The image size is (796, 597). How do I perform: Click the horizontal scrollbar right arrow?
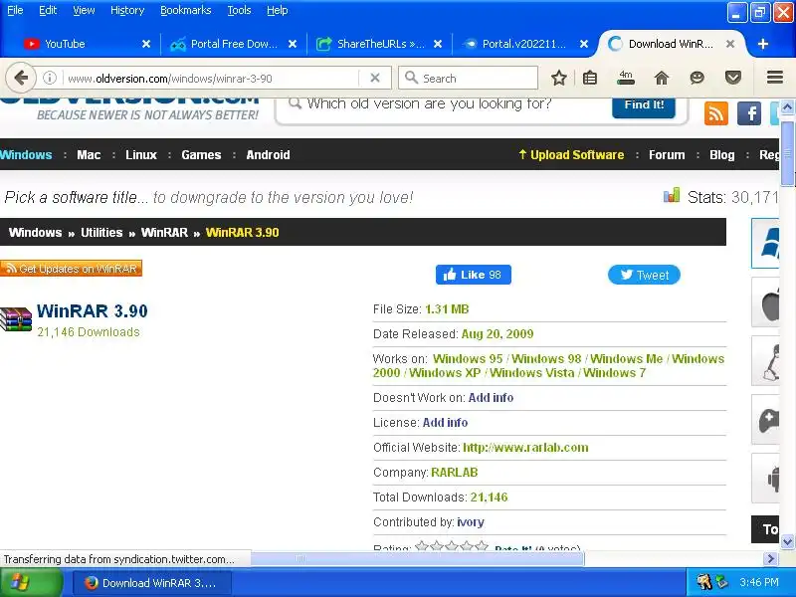pos(770,558)
